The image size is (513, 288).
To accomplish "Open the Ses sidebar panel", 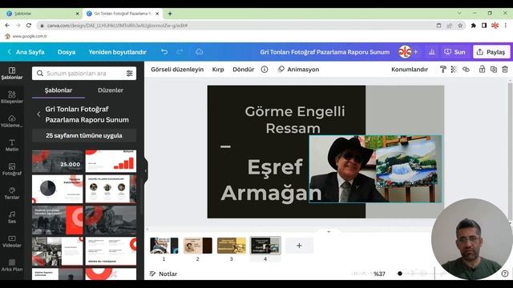I will point(12,217).
